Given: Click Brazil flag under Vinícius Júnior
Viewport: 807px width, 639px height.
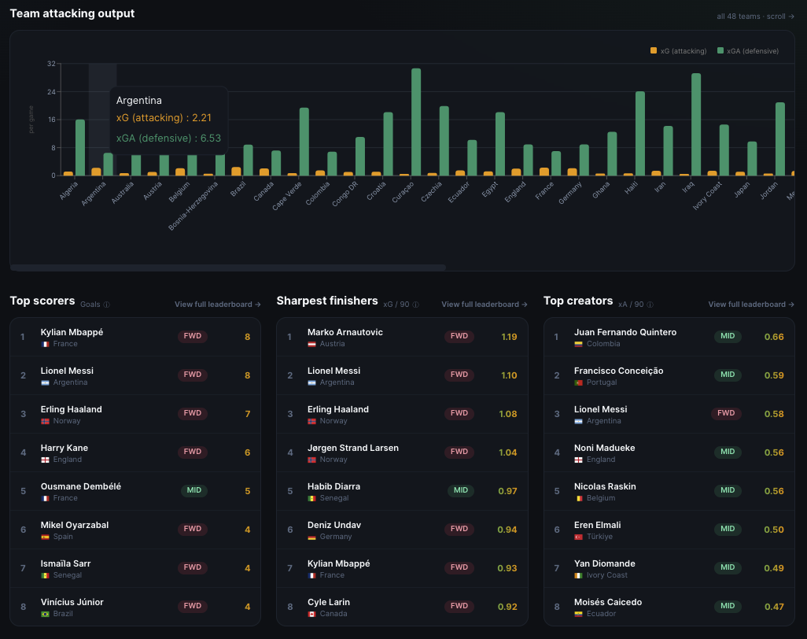Looking at the screenshot, I should pos(46,614).
